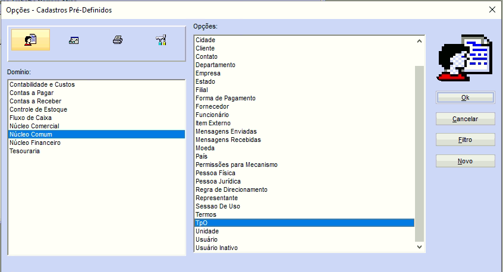Viewport: 503px width, 272px height.
Task: Pick Item Externo option
Action: [304, 124]
